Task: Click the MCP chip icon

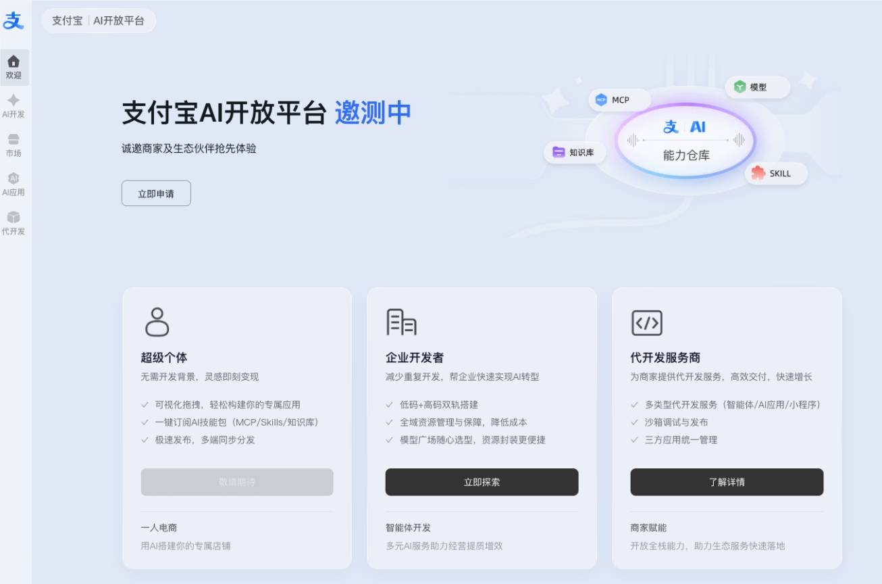Action: pyautogui.click(x=601, y=100)
